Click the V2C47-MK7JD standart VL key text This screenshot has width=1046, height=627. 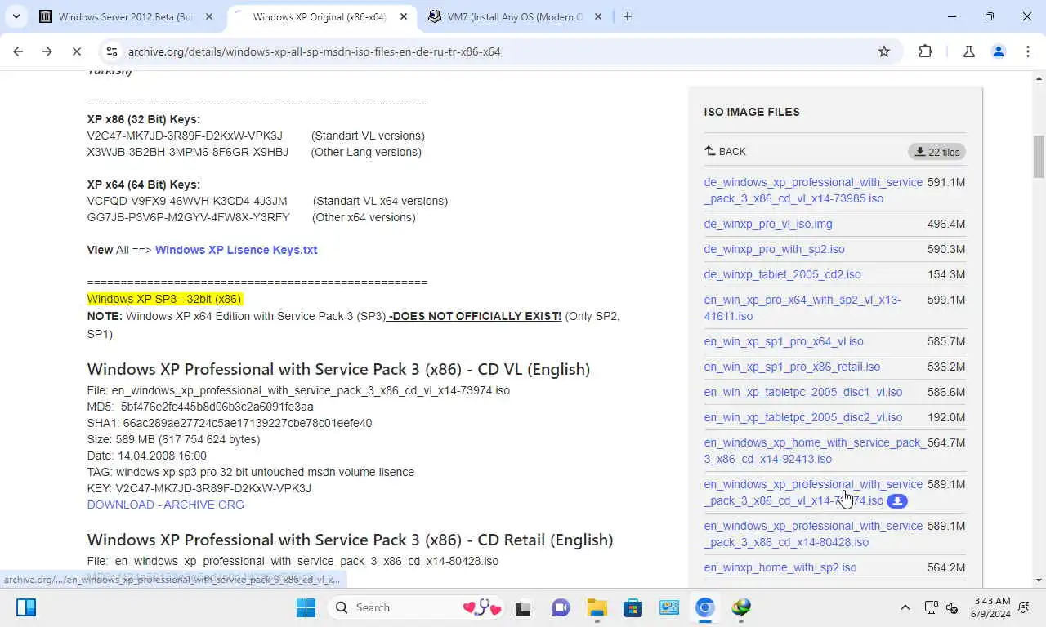pos(185,136)
